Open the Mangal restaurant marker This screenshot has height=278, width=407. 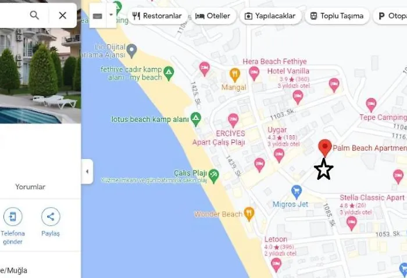tap(235, 75)
